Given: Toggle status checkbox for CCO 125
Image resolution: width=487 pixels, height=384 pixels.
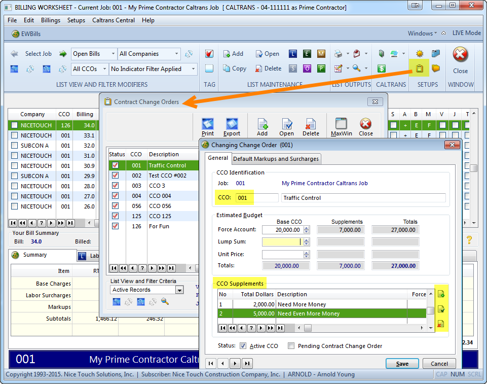Looking at the screenshot, I should point(115,216).
